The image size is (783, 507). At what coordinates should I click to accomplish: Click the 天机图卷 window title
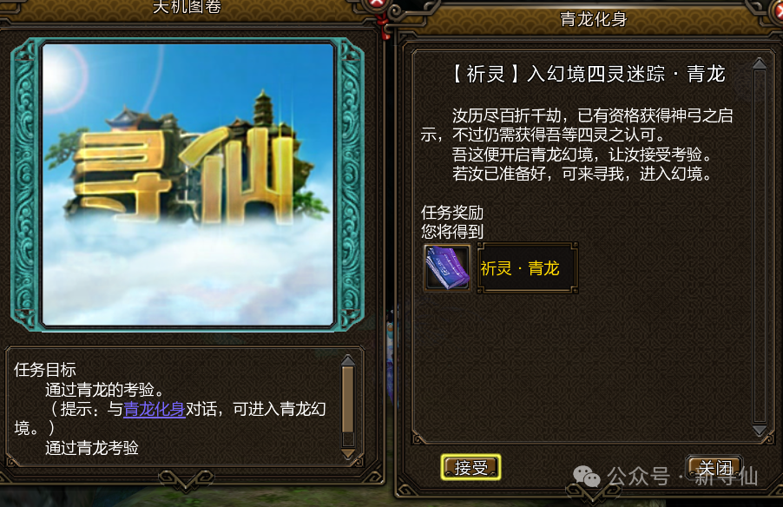coord(187,7)
